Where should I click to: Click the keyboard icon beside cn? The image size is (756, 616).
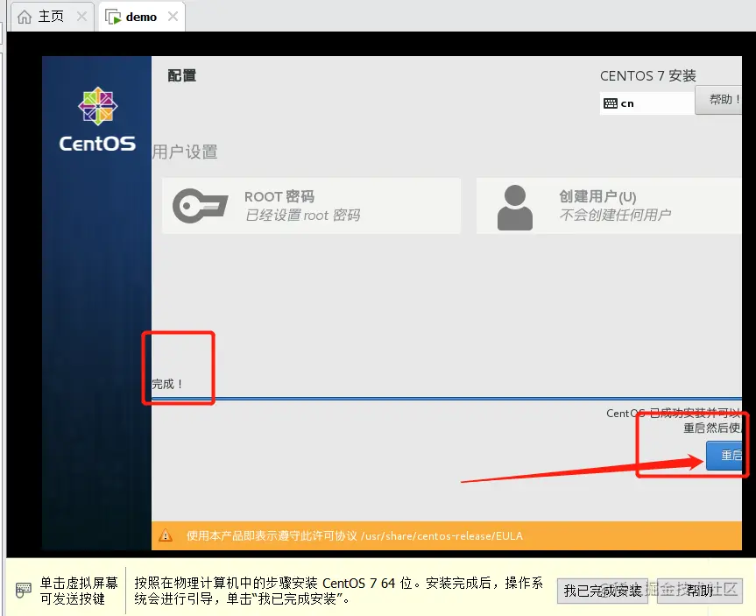tap(610, 103)
